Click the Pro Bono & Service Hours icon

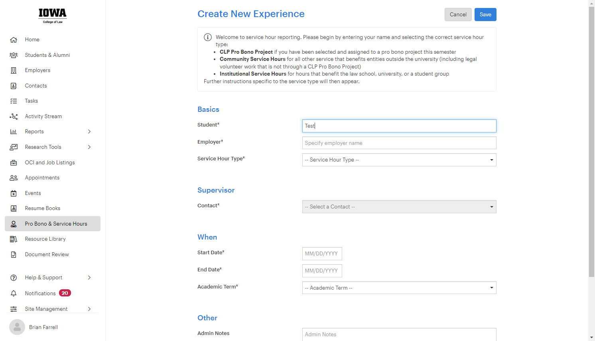pos(14,224)
